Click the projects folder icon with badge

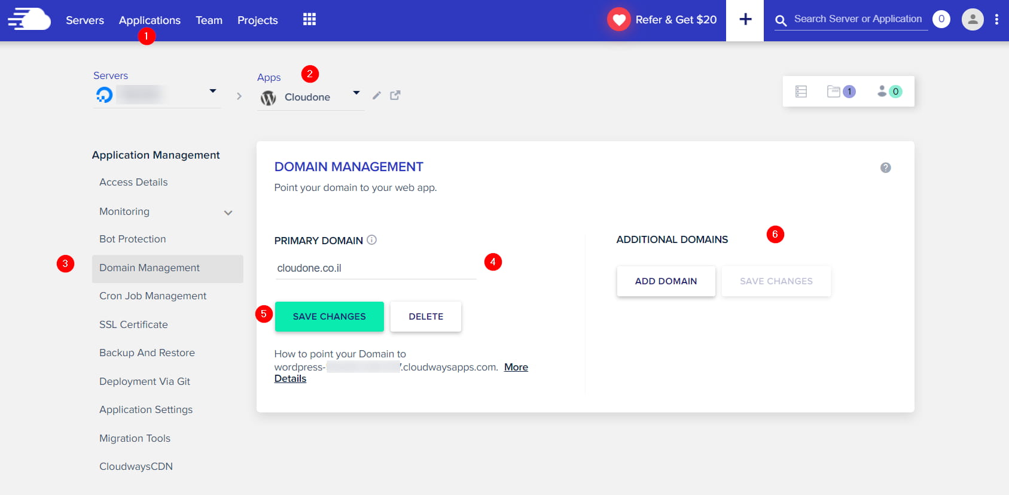[841, 92]
